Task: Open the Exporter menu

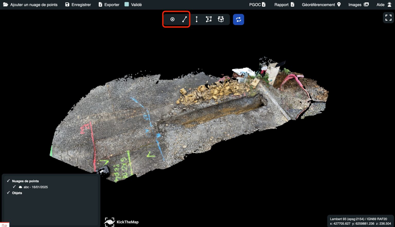Action: click(108, 4)
